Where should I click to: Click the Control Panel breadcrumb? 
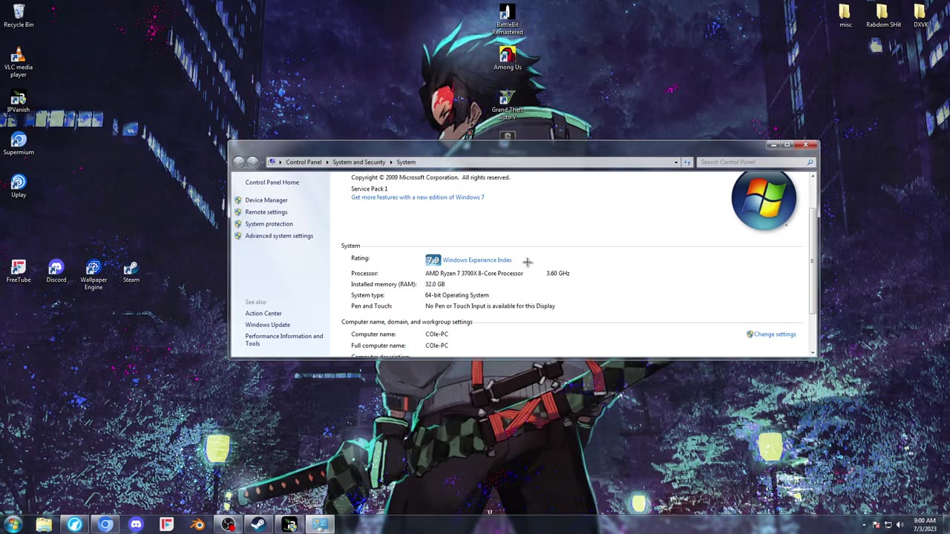tap(304, 162)
